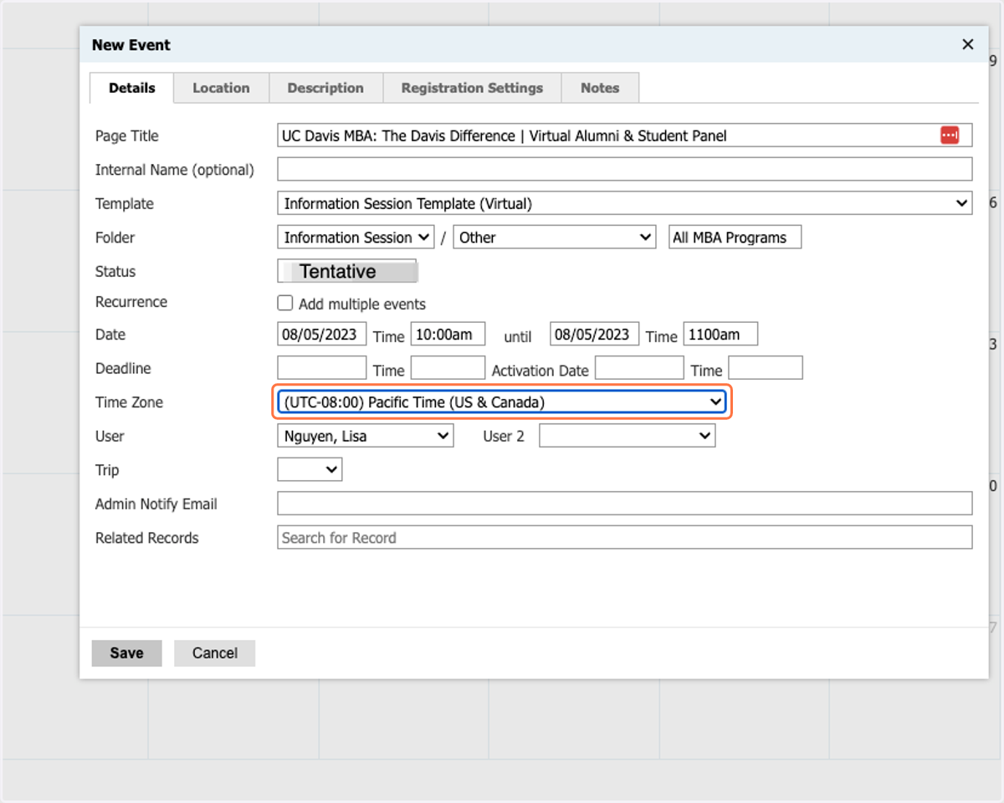Click the start date field 08/05/2023
This screenshot has width=1004, height=803.
[x=322, y=334]
